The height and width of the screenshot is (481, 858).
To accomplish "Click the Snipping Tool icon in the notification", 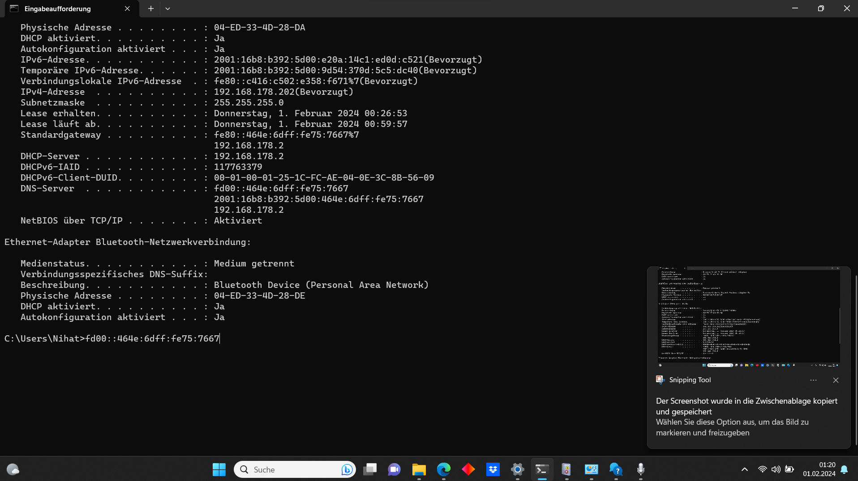I will click(x=659, y=380).
